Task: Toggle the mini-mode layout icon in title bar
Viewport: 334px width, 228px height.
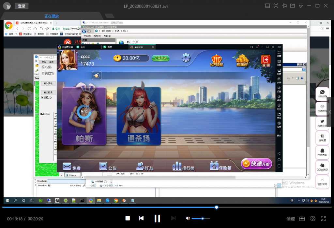Action: point(267,6)
